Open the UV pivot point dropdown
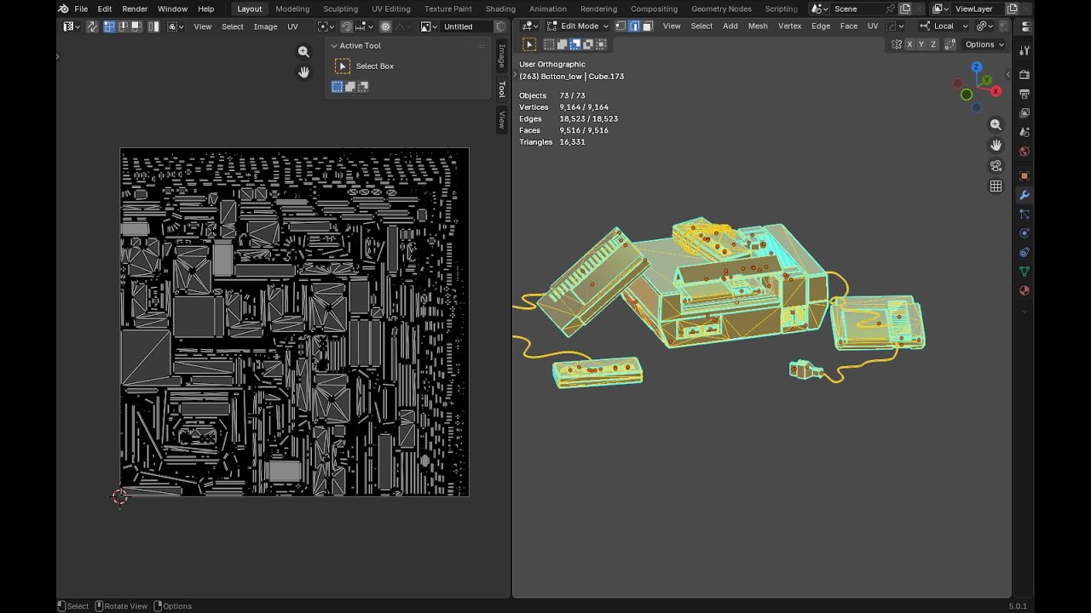Screen dimensions: 1091x613 point(326,26)
